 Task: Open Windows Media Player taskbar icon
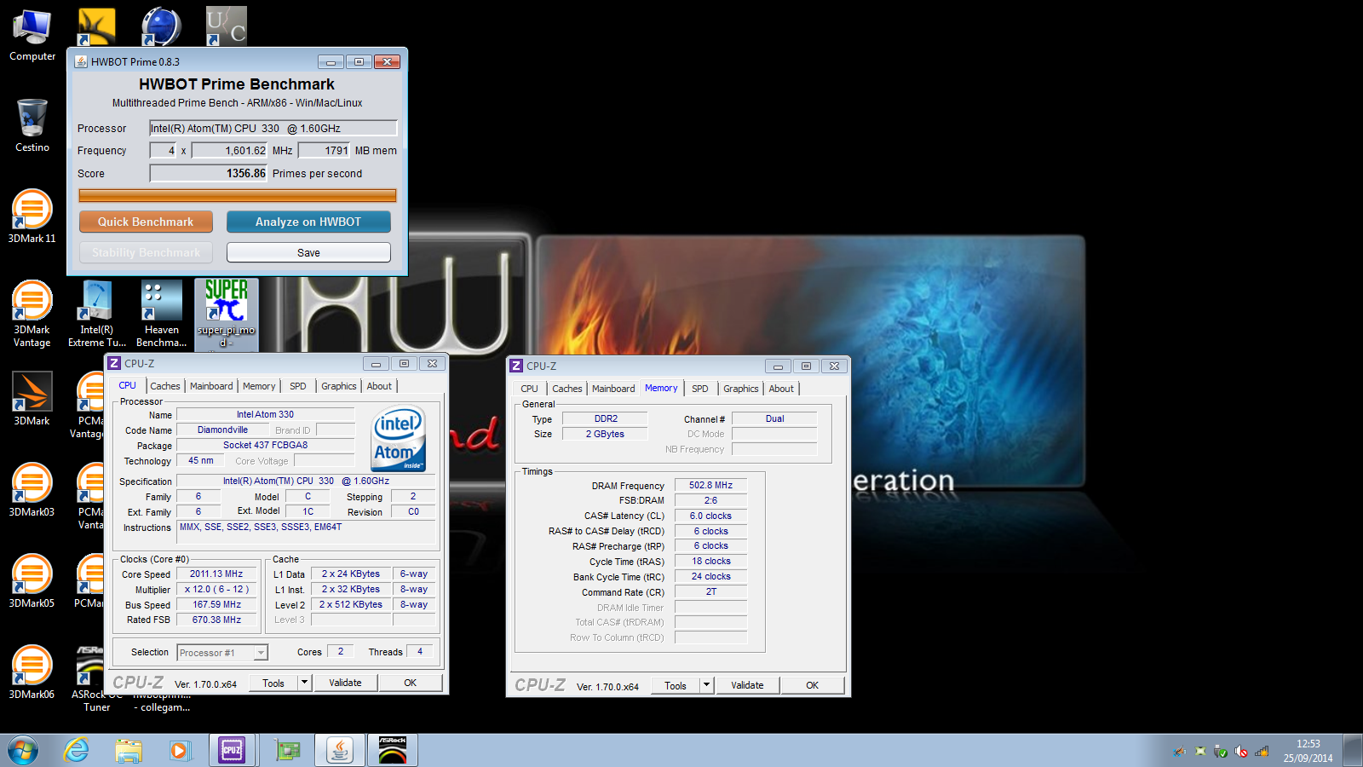click(x=179, y=751)
